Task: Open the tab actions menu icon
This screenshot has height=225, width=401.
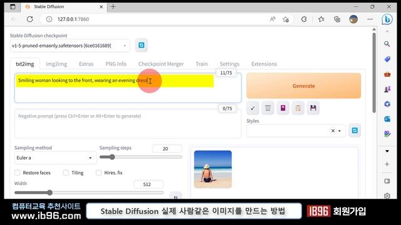Action: tap(13, 7)
